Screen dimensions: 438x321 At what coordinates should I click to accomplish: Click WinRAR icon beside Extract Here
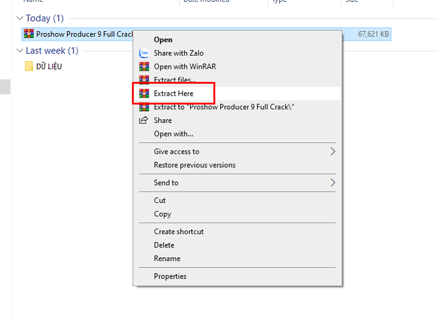click(x=144, y=94)
